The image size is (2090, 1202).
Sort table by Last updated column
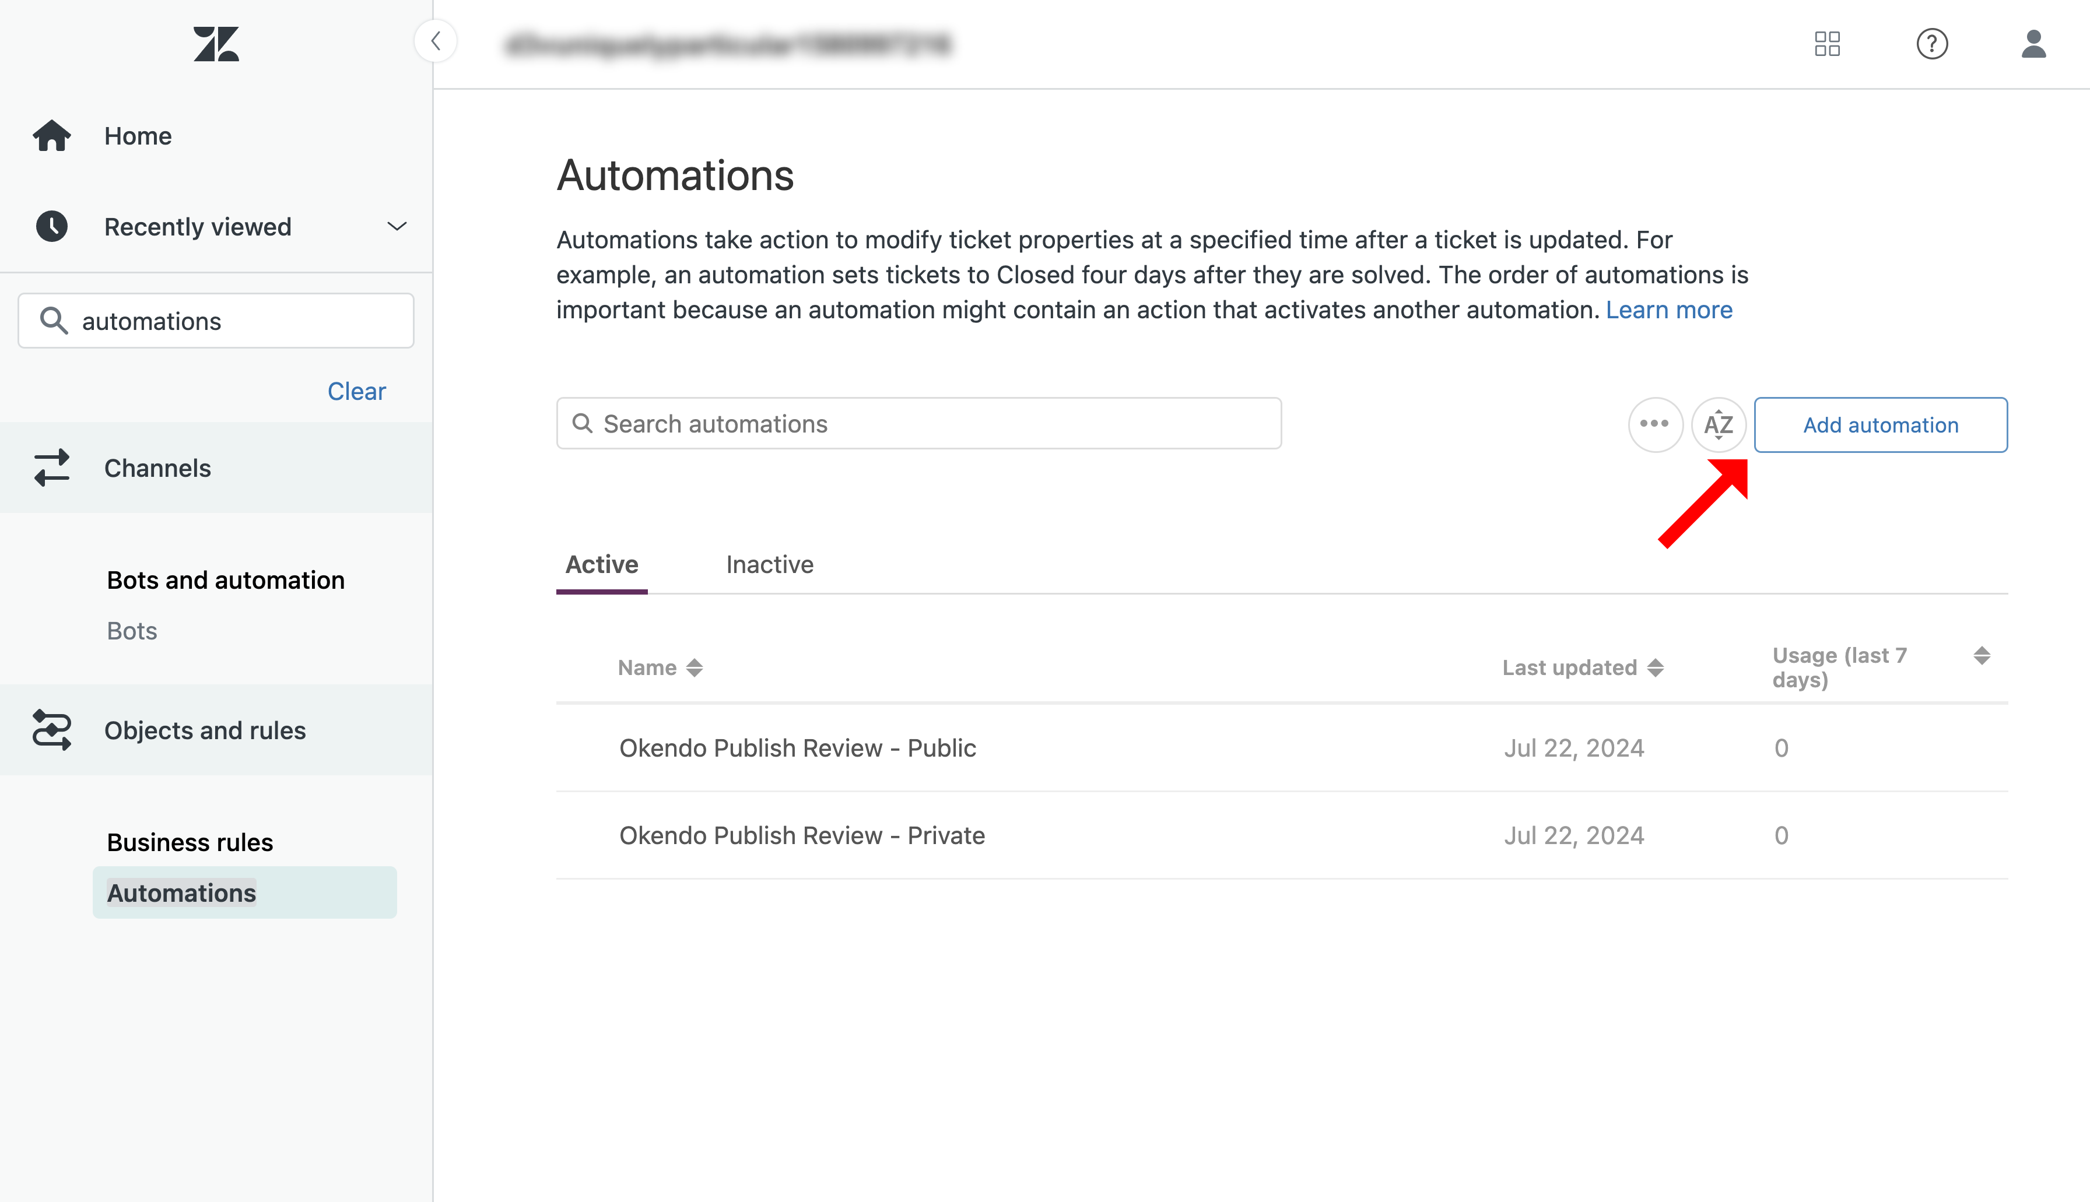pyautogui.click(x=1582, y=667)
